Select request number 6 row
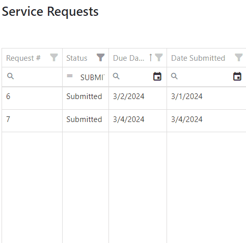The image size is (246, 243). pos(124,98)
